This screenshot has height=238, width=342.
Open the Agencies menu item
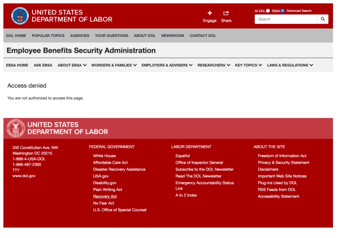(79, 35)
